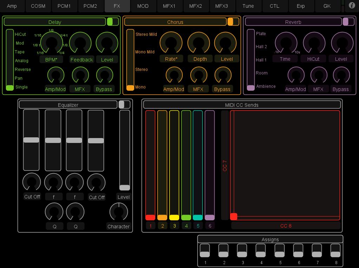Toggle Assign switch number 5
359x268 pixels.
[x=280, y=251]
